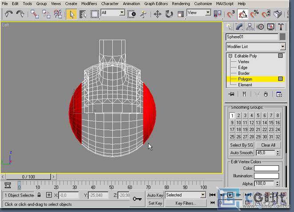Open the Modifiers menu
Image resolution: width=294 pixels, height=212 pixels.
(89, 4)
